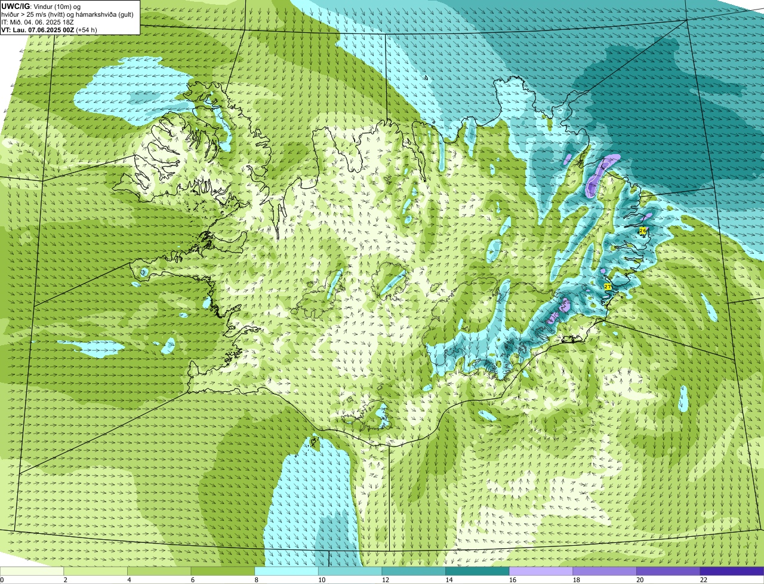Viewport: 764px width, 584px height.
Task: Pick the 10–12 m/s turquoise legend swatch
Action: pyautogui.click(x=350, y=571)
